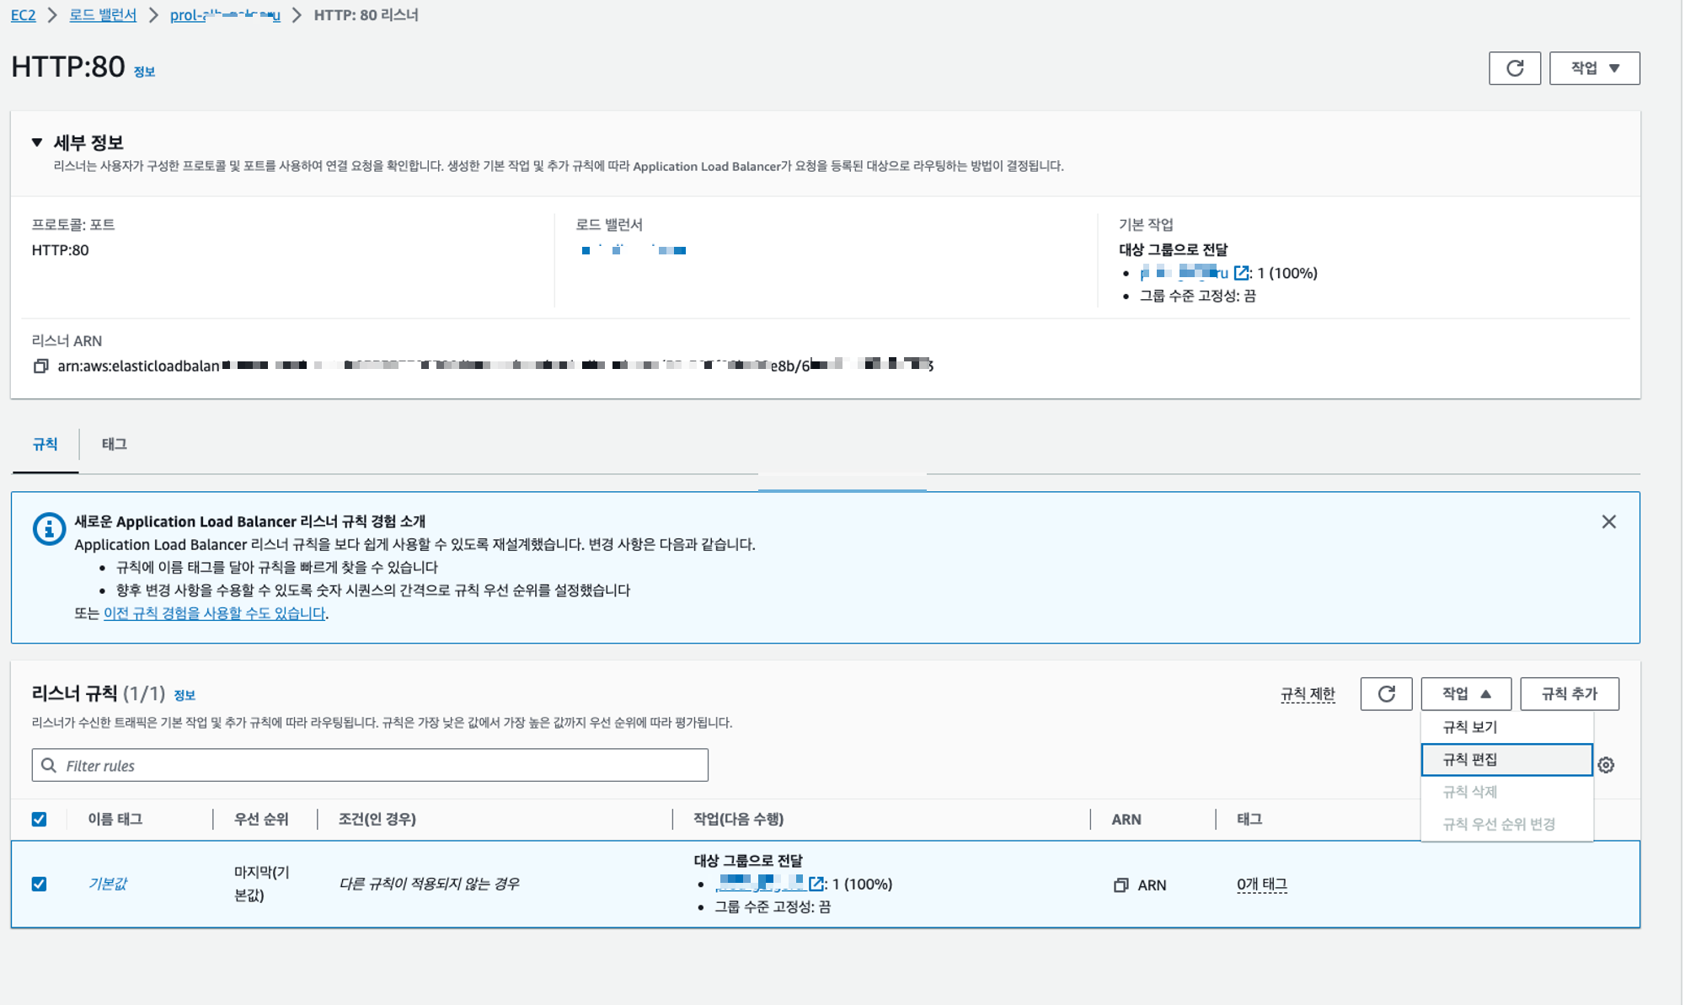
Task: Click the ARN copy icon in rule row
Action: [1121, 885]
